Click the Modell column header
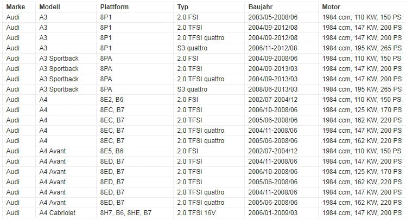The width and height of the screenshot is (406, 220). tap(49, 7)
